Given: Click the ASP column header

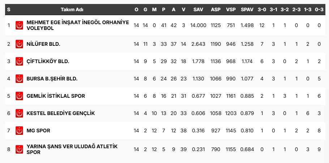Looking at the screenshot, I should point(216,10).
